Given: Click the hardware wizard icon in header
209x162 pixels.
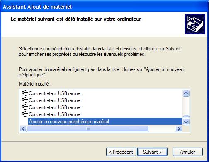Looking at the screenshot, I should tap(195, 24).
